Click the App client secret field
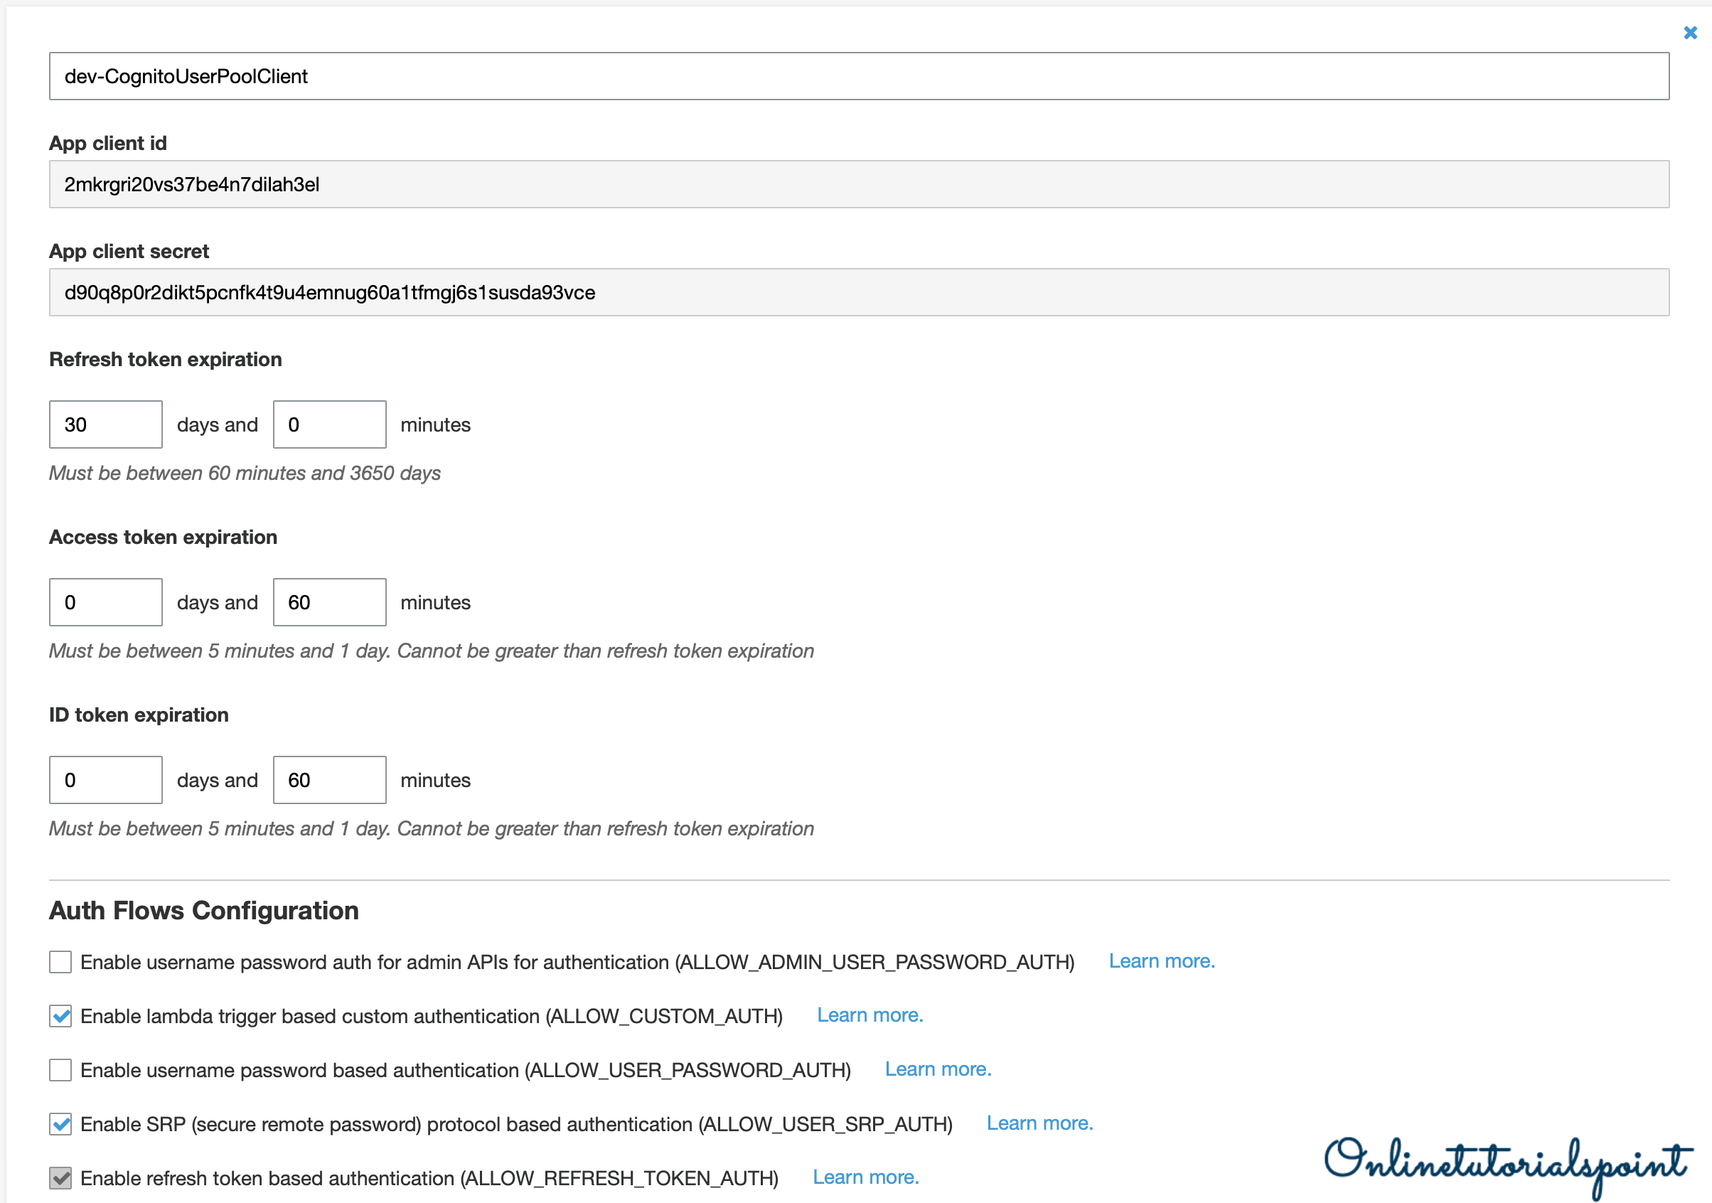The height and width of the screenshot is (1203, 1712). 858,292
